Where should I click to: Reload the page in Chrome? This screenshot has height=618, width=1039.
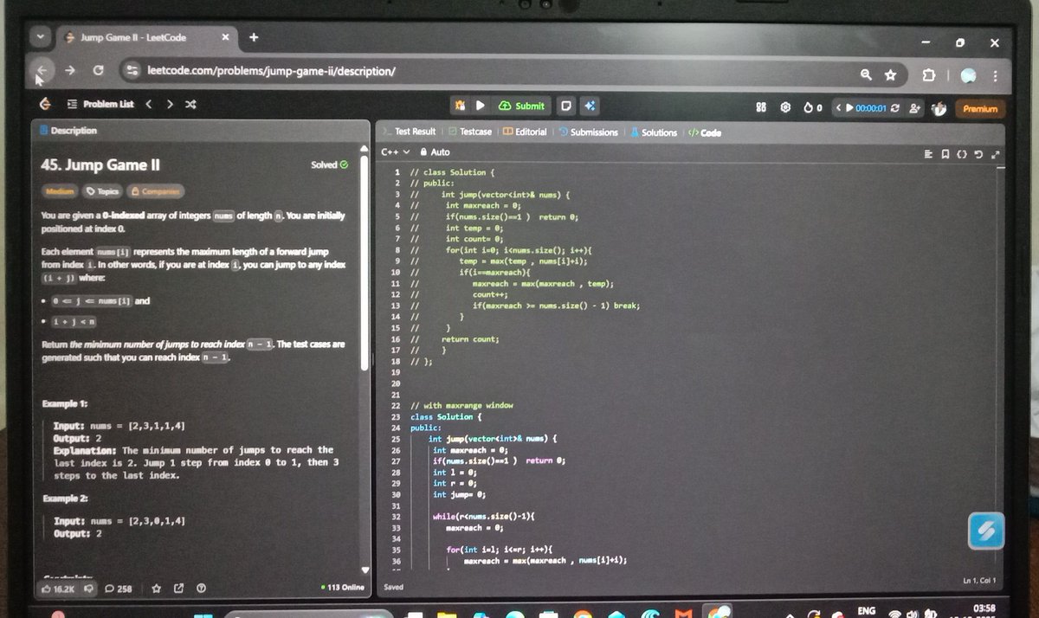(100, 70)
